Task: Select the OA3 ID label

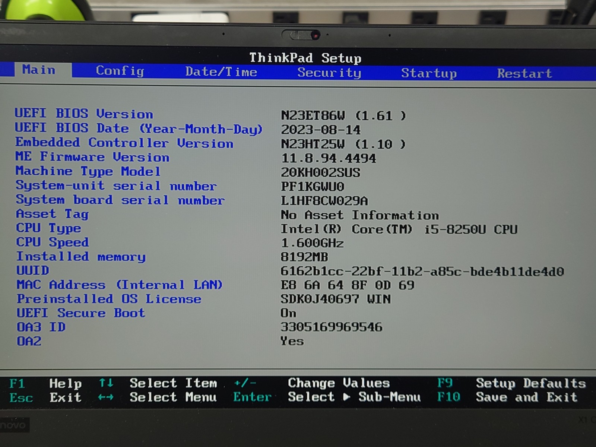Action: 41,327
